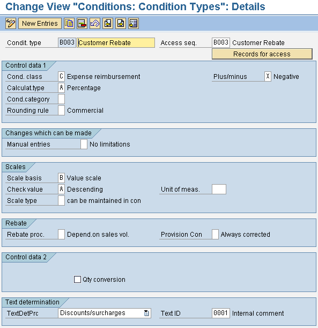The image size is (318, 328).
Task: Click the "Control data 1" group header
Action: [x=26, y=65]
